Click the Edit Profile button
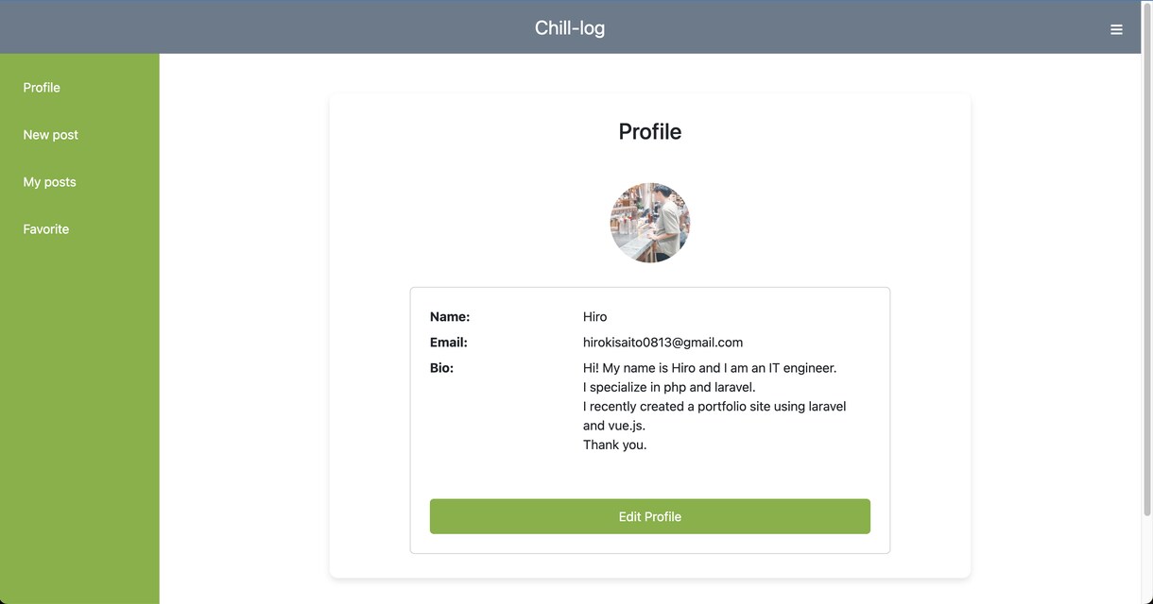 pyautogui.click(x=650, y=516)
